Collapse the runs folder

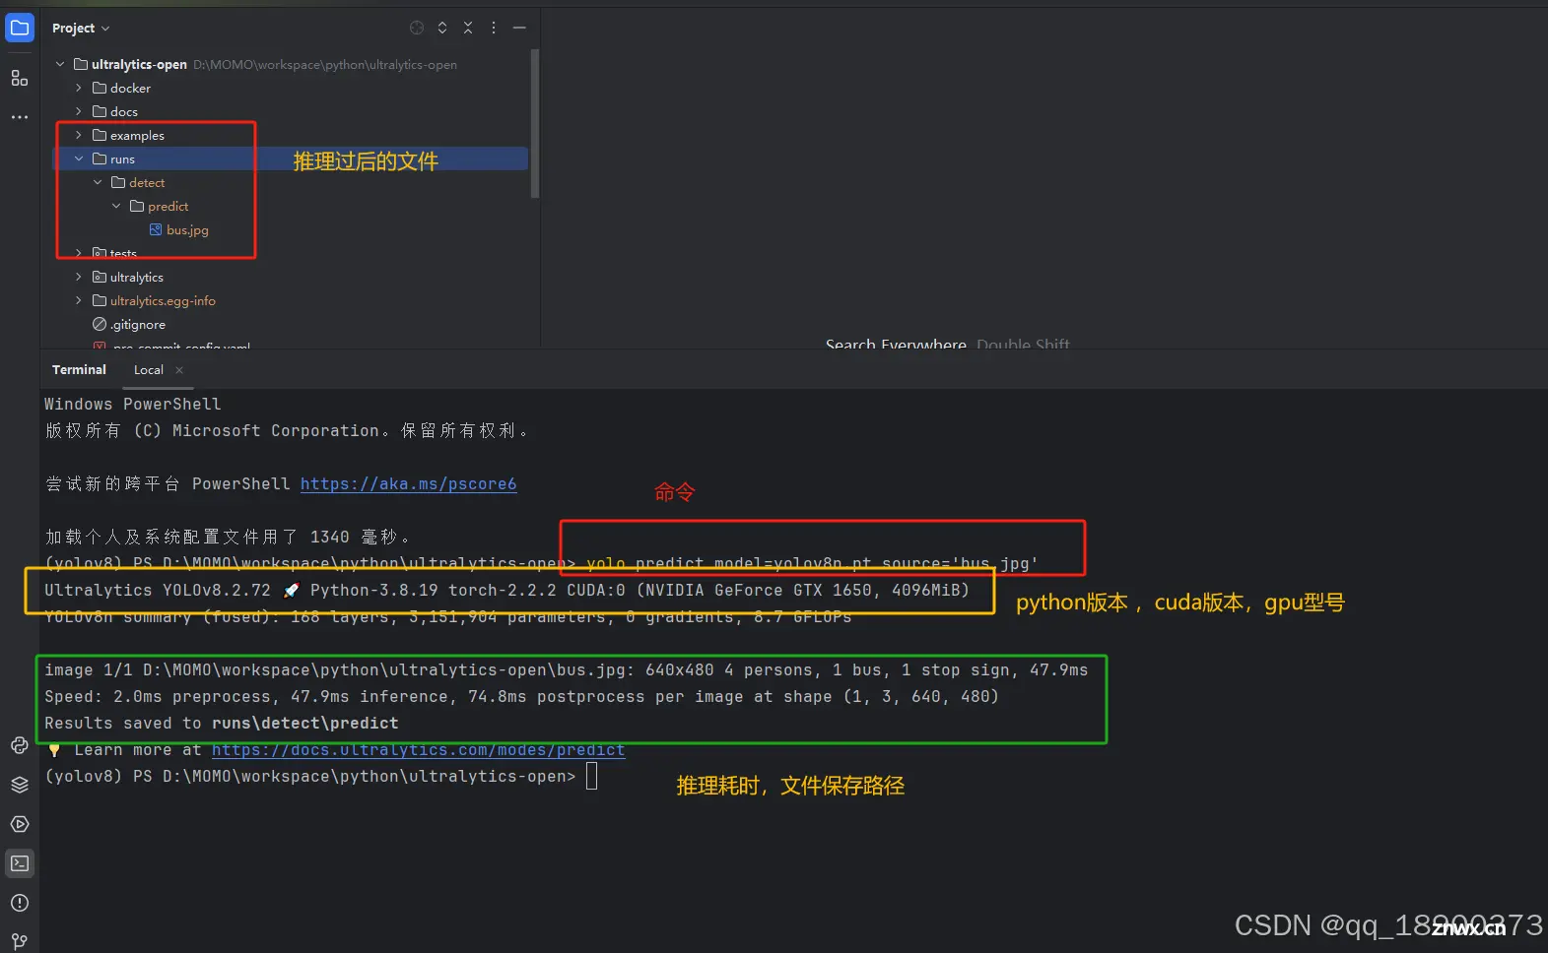click(79, 159)
